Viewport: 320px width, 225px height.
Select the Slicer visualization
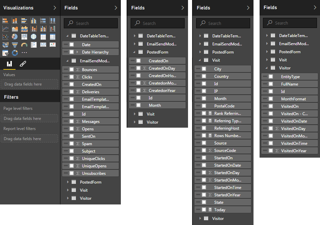pyautogui.click(x=5, y=52)
